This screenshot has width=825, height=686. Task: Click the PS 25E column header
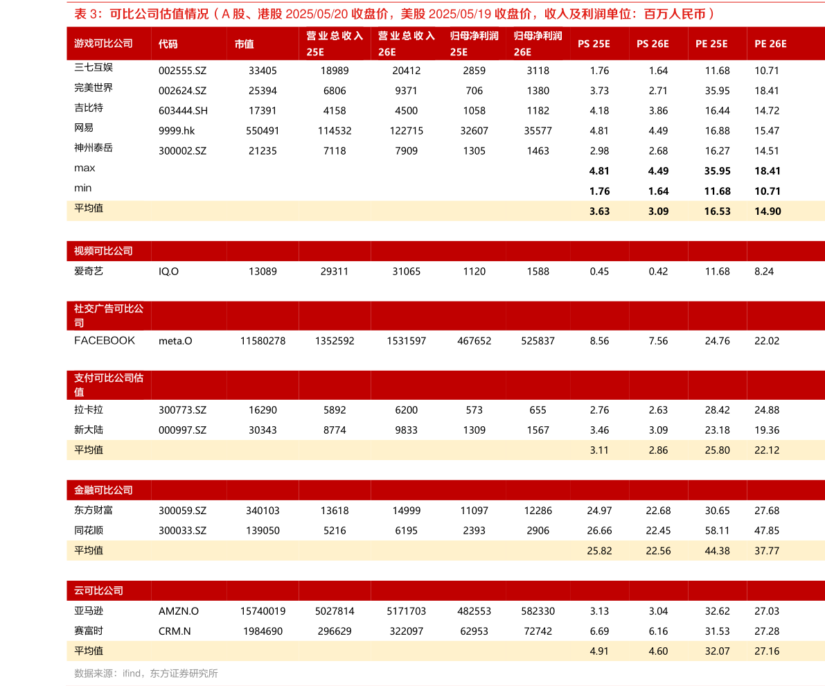(x=594, y=44)
